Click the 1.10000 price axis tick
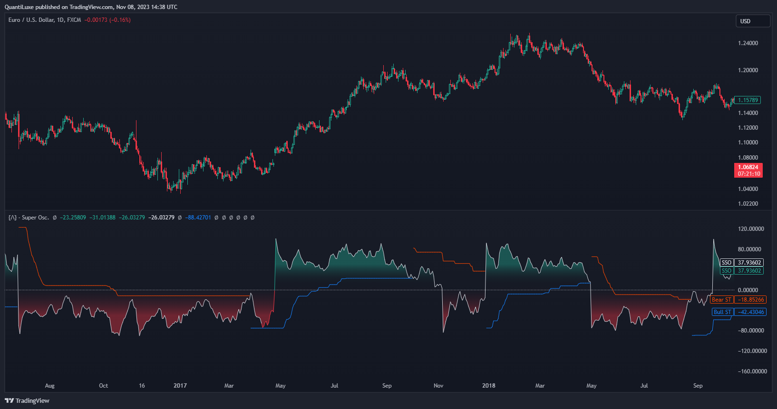 tap(748, 143)
